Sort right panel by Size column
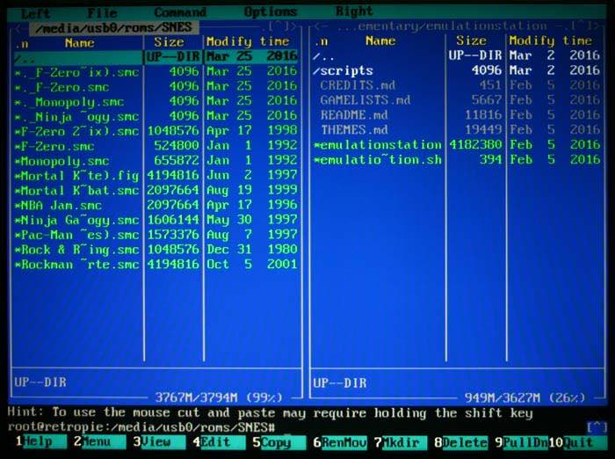 click(x=471, y=40)
